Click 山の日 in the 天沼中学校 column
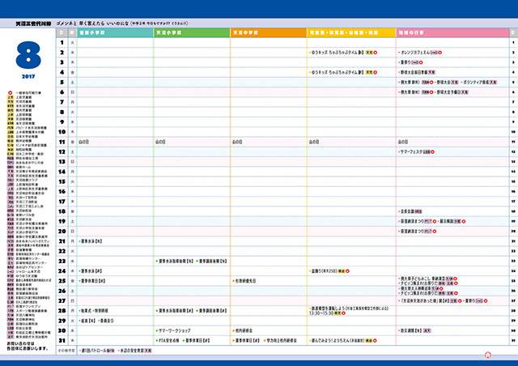The image size is (518, 366). click(x=237, y=142)
